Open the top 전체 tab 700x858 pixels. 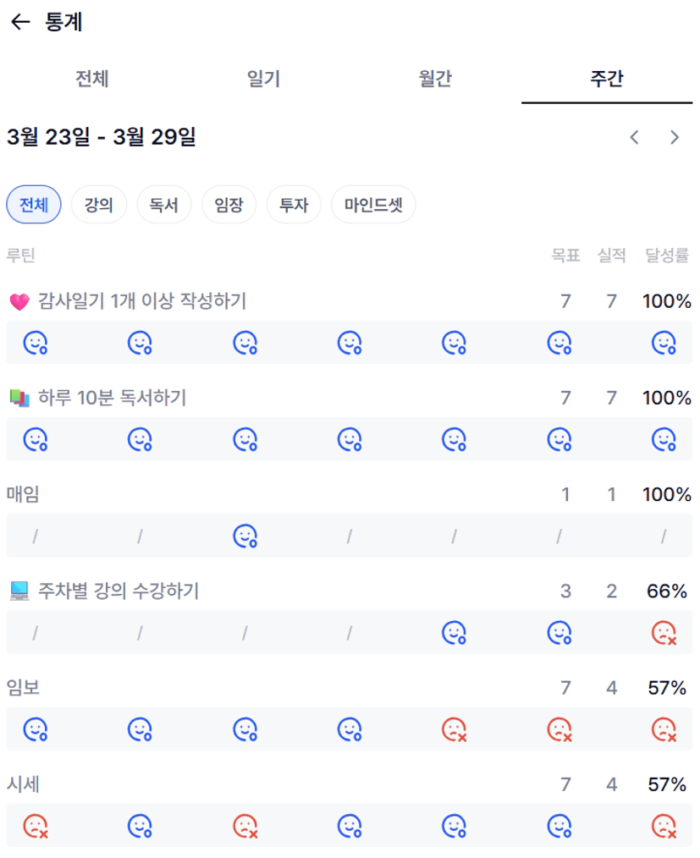tap(91, 80)
